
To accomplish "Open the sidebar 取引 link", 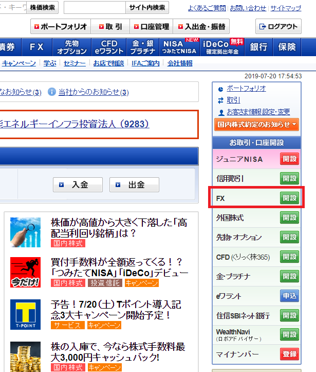I will (x=233, y=100).
